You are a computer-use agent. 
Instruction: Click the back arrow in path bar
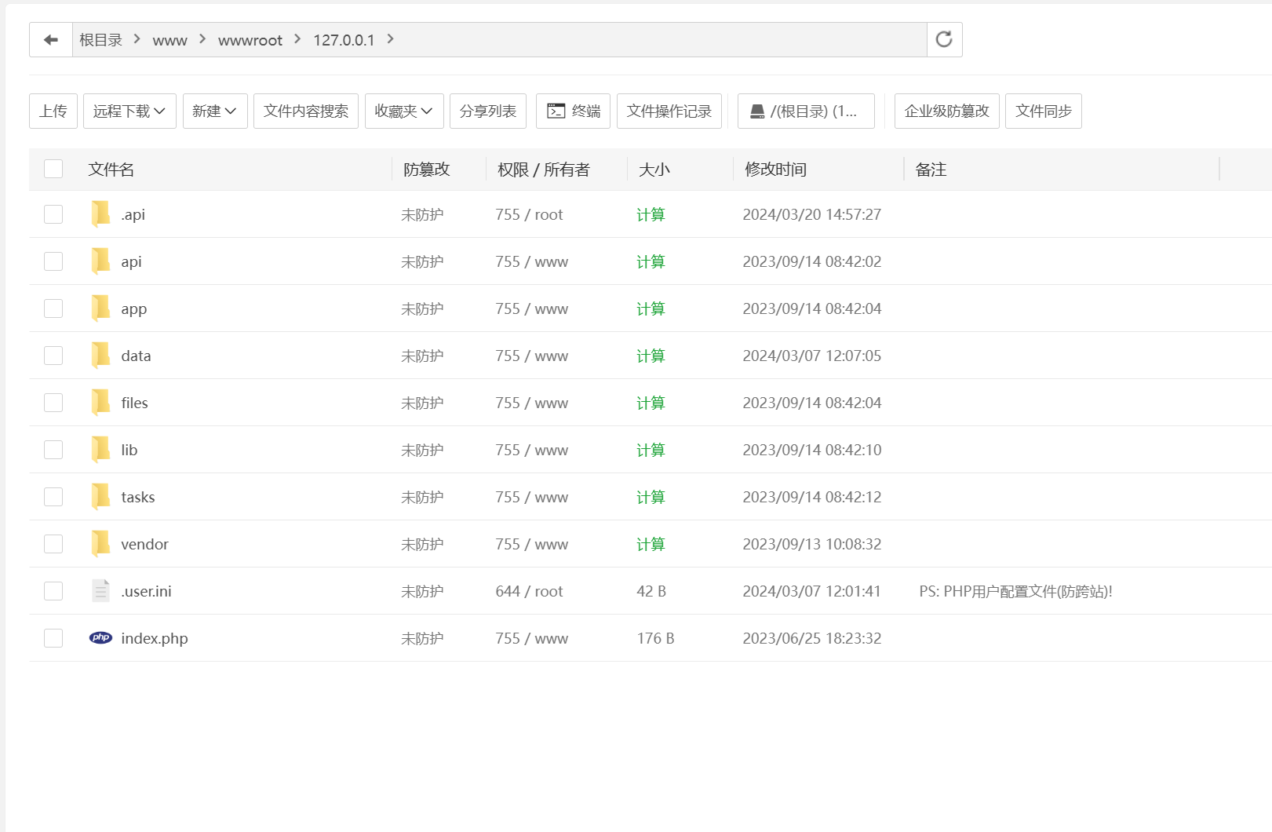coord(51,40)
